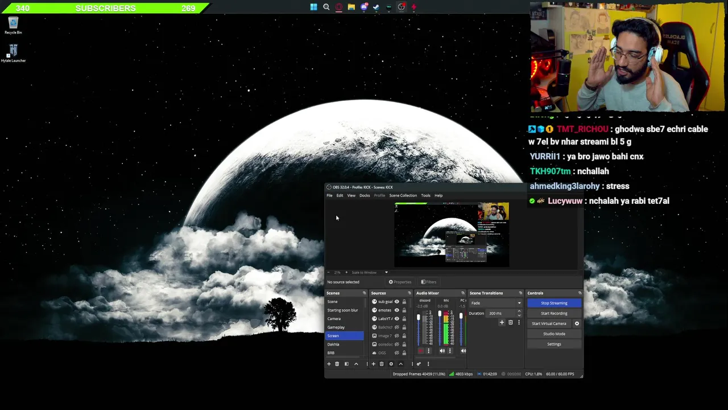This screenshot has width=728, height=410.
Task: Open discord channel three-dot options
Action: [x=429, y=351]
